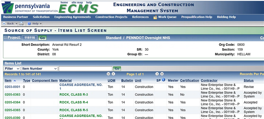This screenshot has height=119, width=264.
Task: Click the Go button next to project number
Action: coord(43,38)
